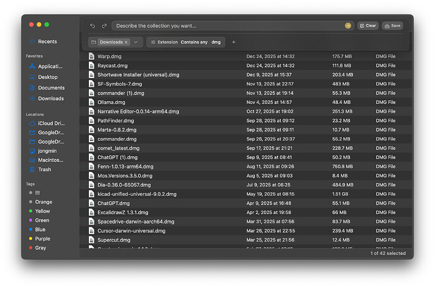Click the '1 of 42 selected' status text
The height and width of the screenshot is (287, 435).
point(388,253)
